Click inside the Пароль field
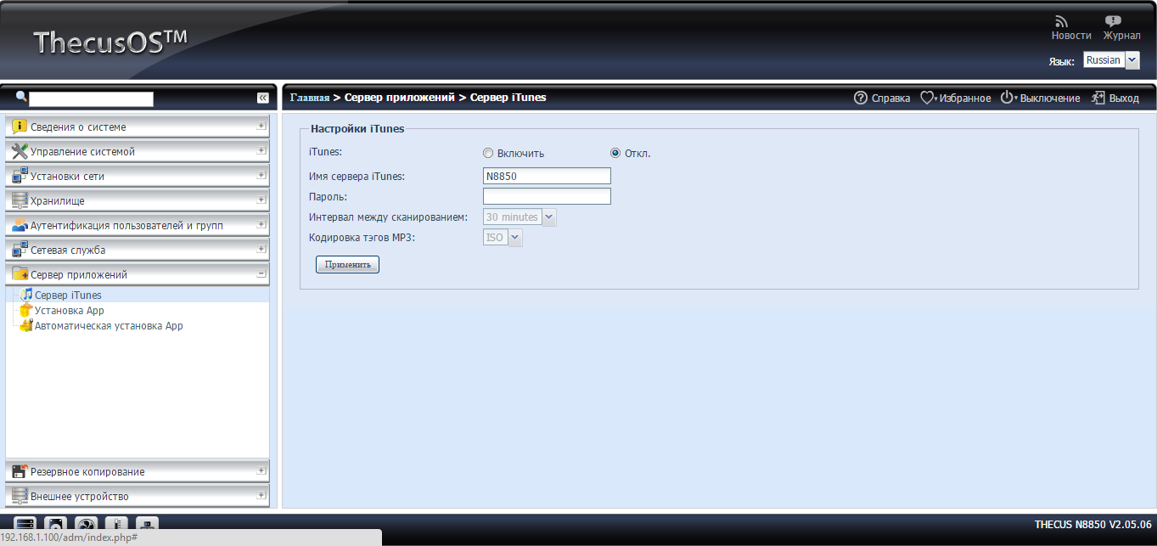Image resolution: width=1157 pixels, height=546 pixels. click(547, 196)
